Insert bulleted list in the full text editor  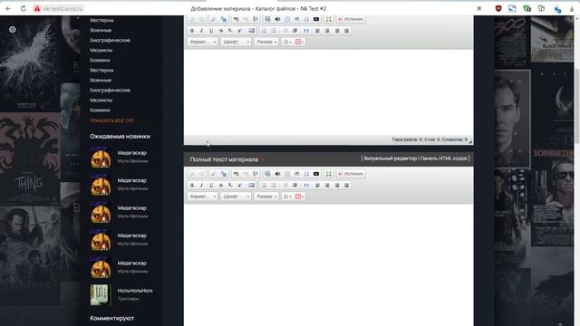click(x=274, y=185)
